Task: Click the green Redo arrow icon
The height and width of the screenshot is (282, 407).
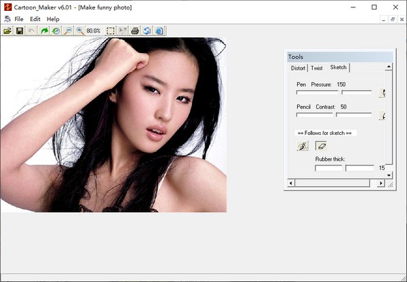Action: coord(44,31)
